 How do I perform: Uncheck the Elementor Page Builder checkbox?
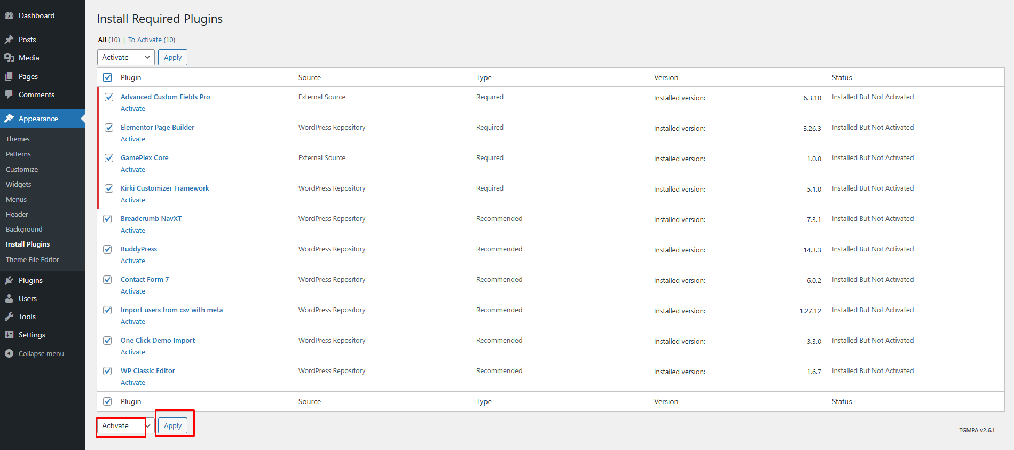tap(109, 128)
